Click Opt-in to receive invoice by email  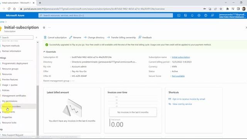(x=189, y=99)
